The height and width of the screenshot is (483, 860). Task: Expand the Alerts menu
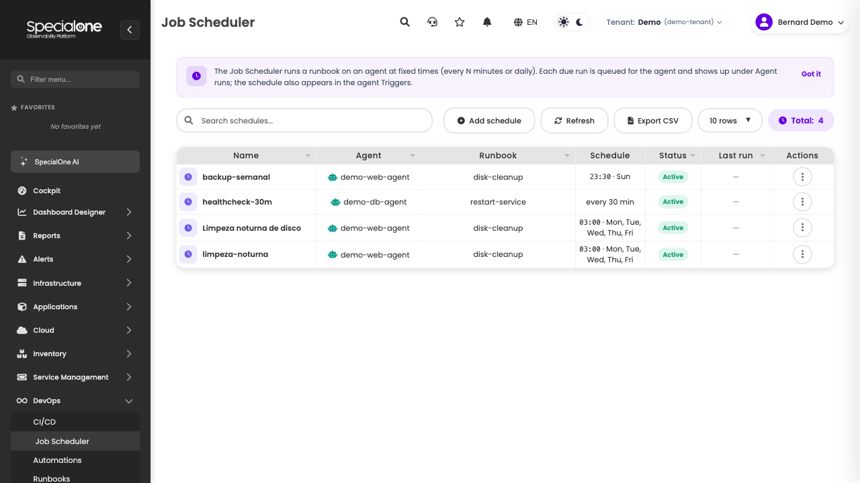(x=75, y=259)
